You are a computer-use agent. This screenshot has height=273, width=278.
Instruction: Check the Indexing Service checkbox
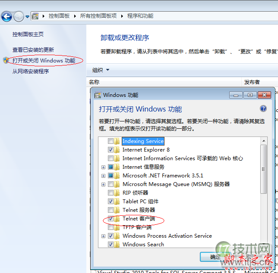[111, 141]
